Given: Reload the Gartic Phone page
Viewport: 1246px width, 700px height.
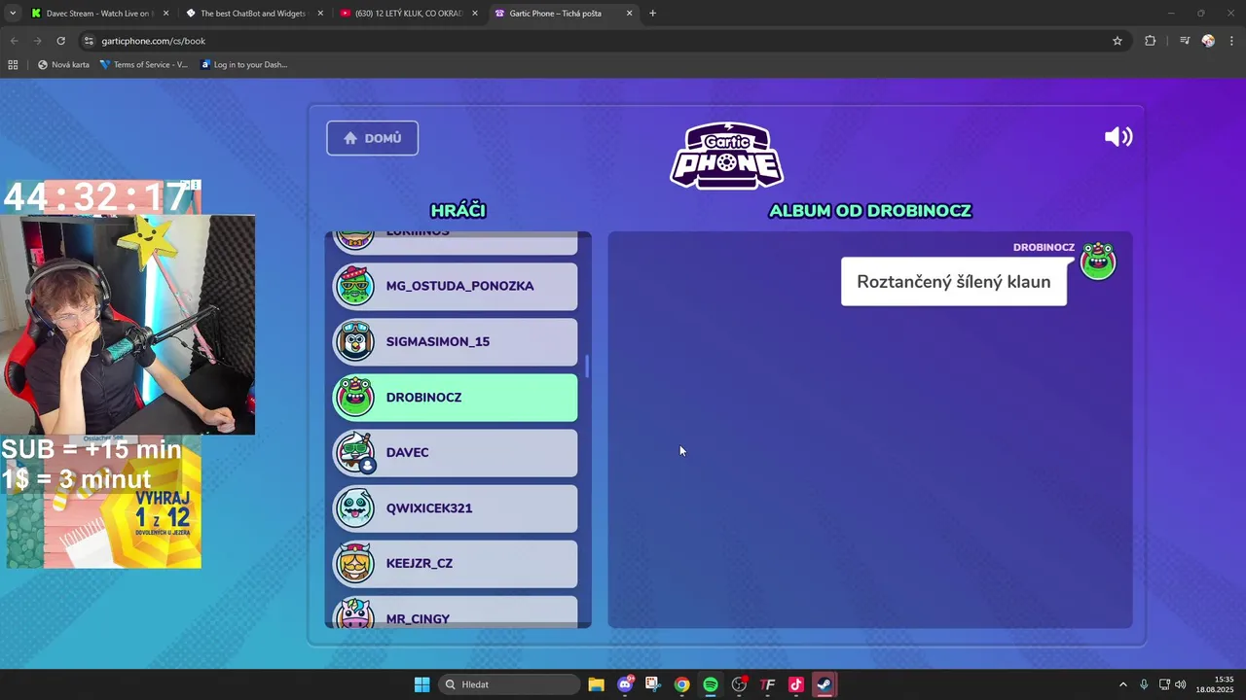Looking at the screenshot, I should 60,41.
